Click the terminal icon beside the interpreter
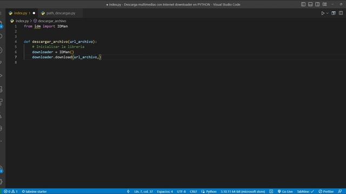Screen dimensions: 346x194 pos(271,191)
